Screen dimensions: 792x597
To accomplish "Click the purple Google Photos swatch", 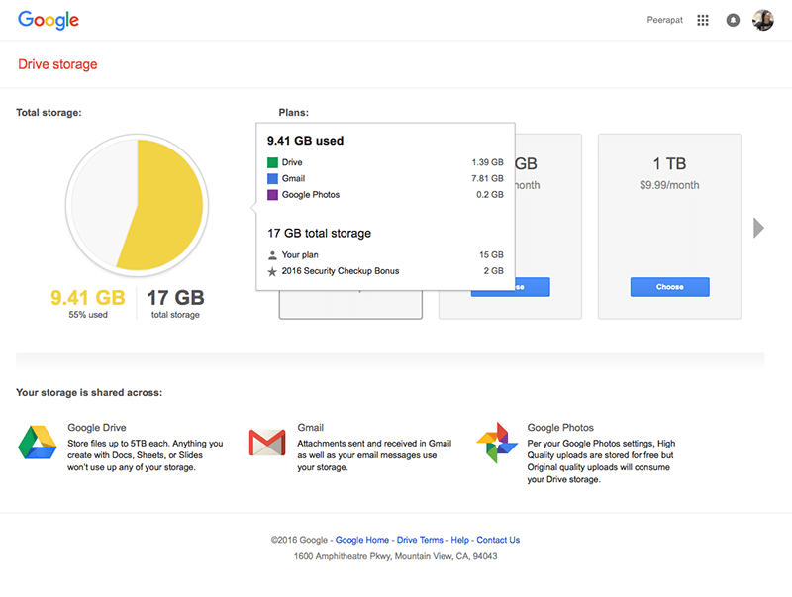I will (x=273, y=195).
